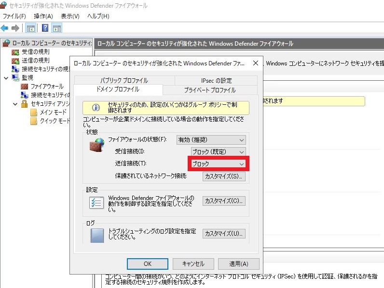The height and width of the screenshot is (288, 384).
Task: Select the ドメイン プロファイル tab
Action: 118,89
